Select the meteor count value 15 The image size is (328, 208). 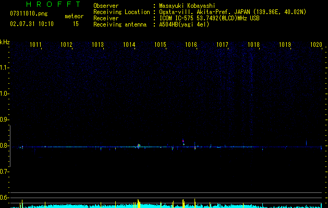pos(76,24)
